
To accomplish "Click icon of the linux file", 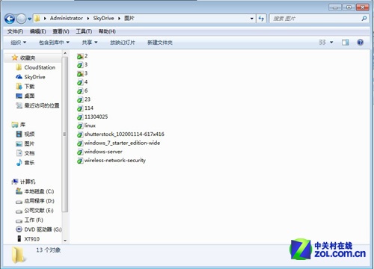I will (80, 126).
